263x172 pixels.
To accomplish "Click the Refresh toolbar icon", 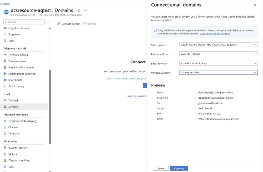I will point(85,24).
